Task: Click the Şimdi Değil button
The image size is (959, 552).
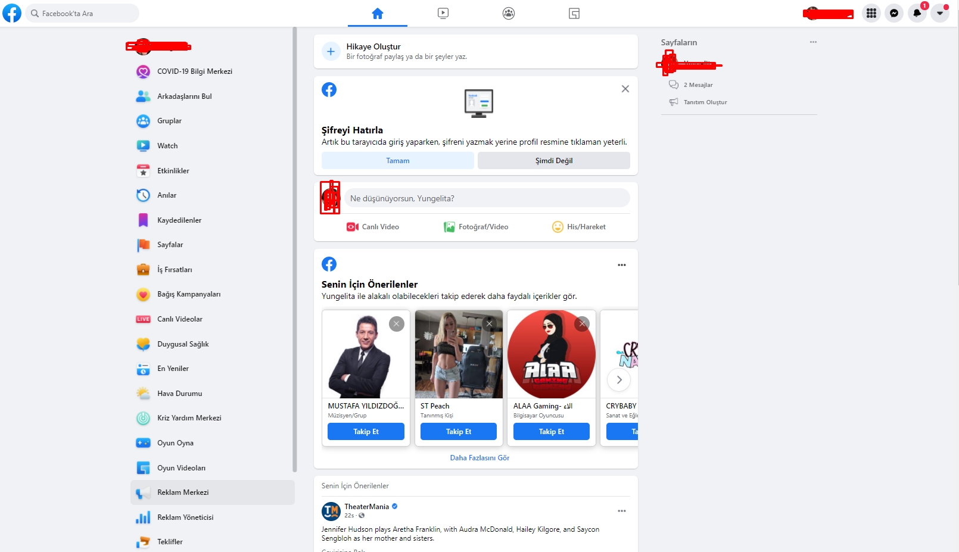Action: point(554,161)
